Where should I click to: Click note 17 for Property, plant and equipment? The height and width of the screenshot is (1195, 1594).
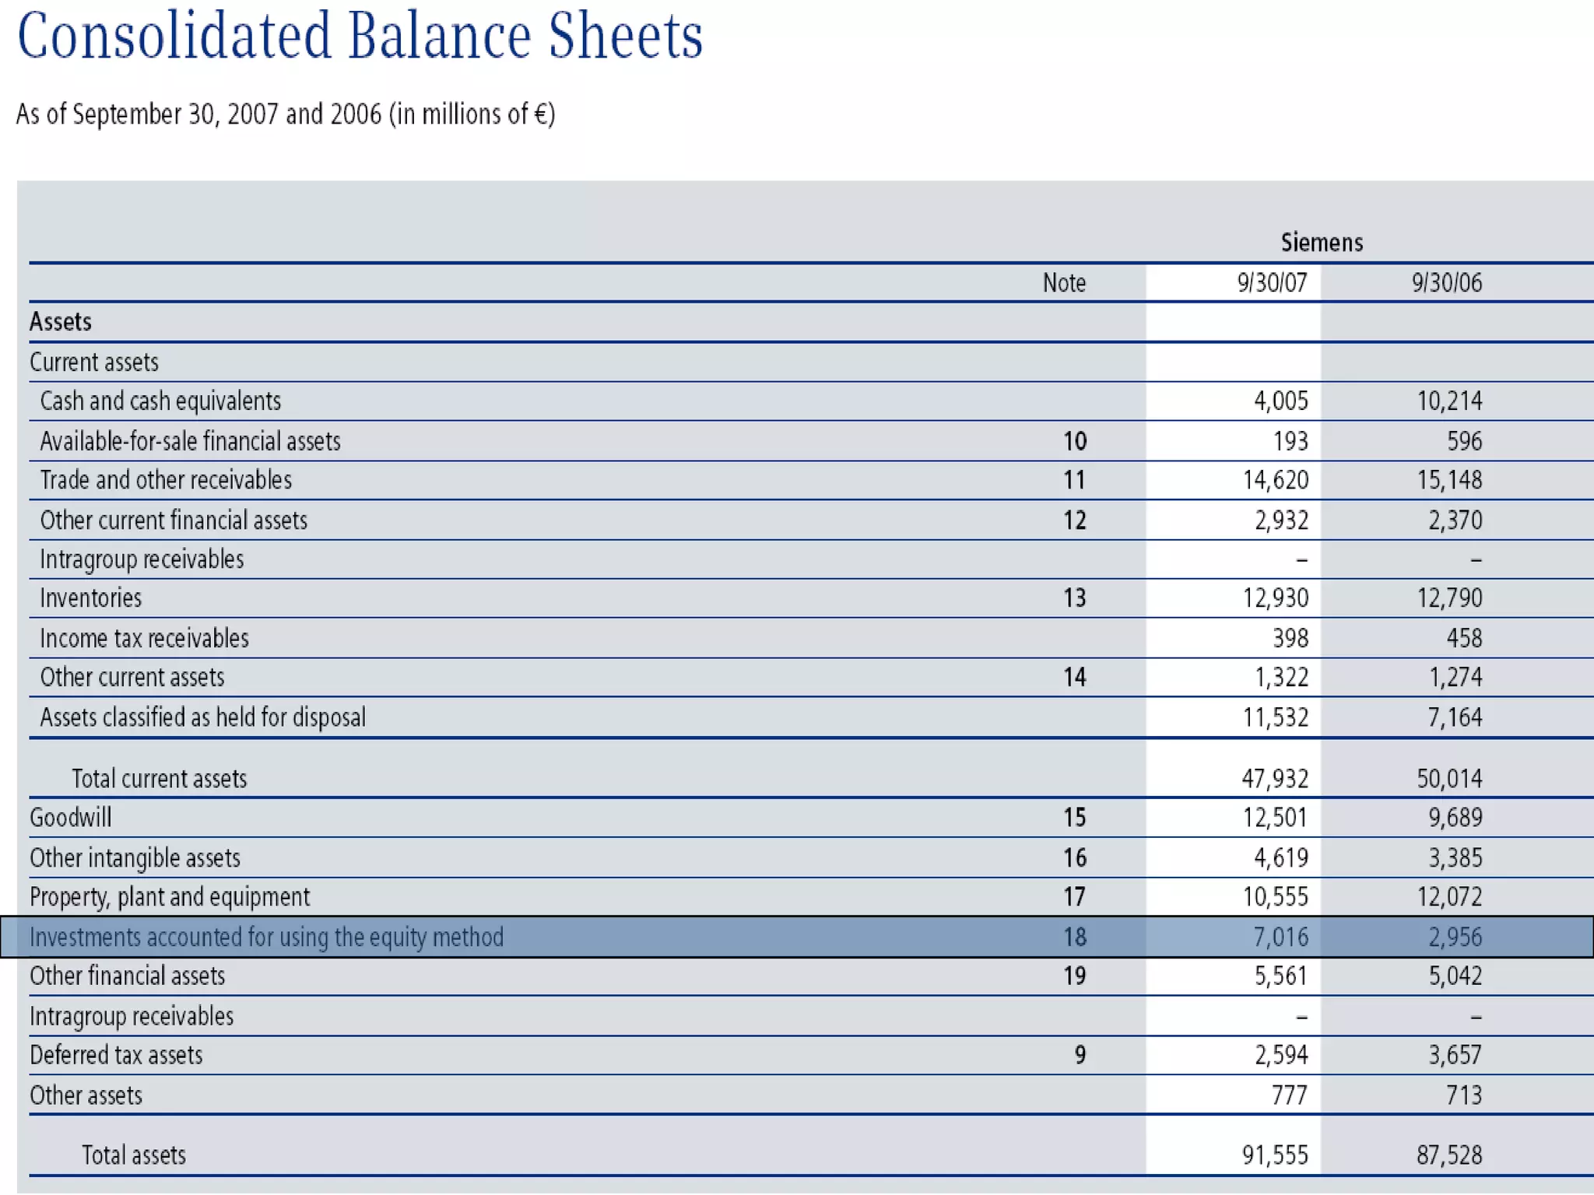pos(1074,897)
